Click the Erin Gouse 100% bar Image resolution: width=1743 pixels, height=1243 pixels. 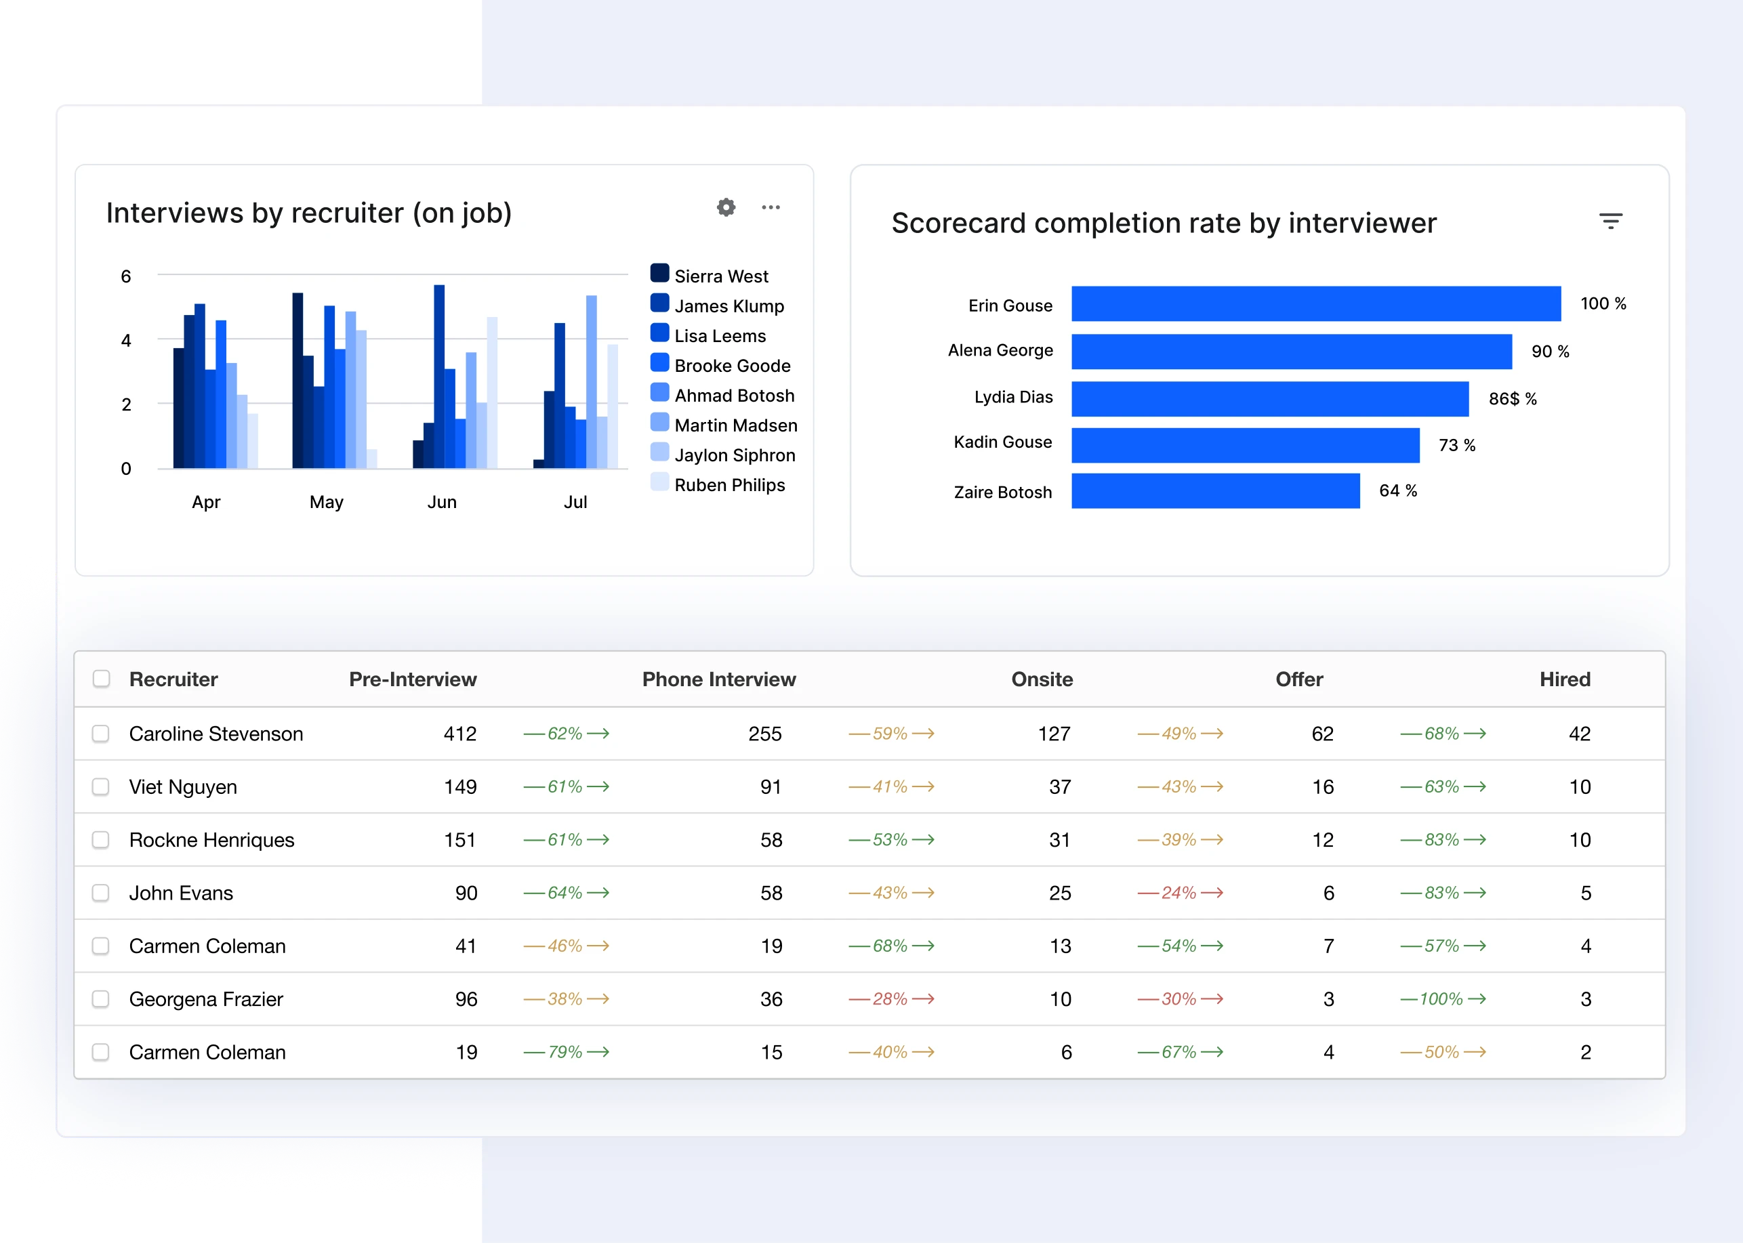click(x=1315, y=304)
